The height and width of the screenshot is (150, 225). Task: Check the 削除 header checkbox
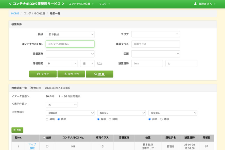coord(44,138)
